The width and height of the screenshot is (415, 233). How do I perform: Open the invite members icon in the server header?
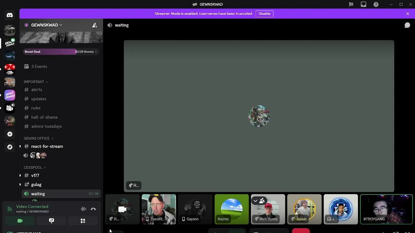click(x=95, y=25)
